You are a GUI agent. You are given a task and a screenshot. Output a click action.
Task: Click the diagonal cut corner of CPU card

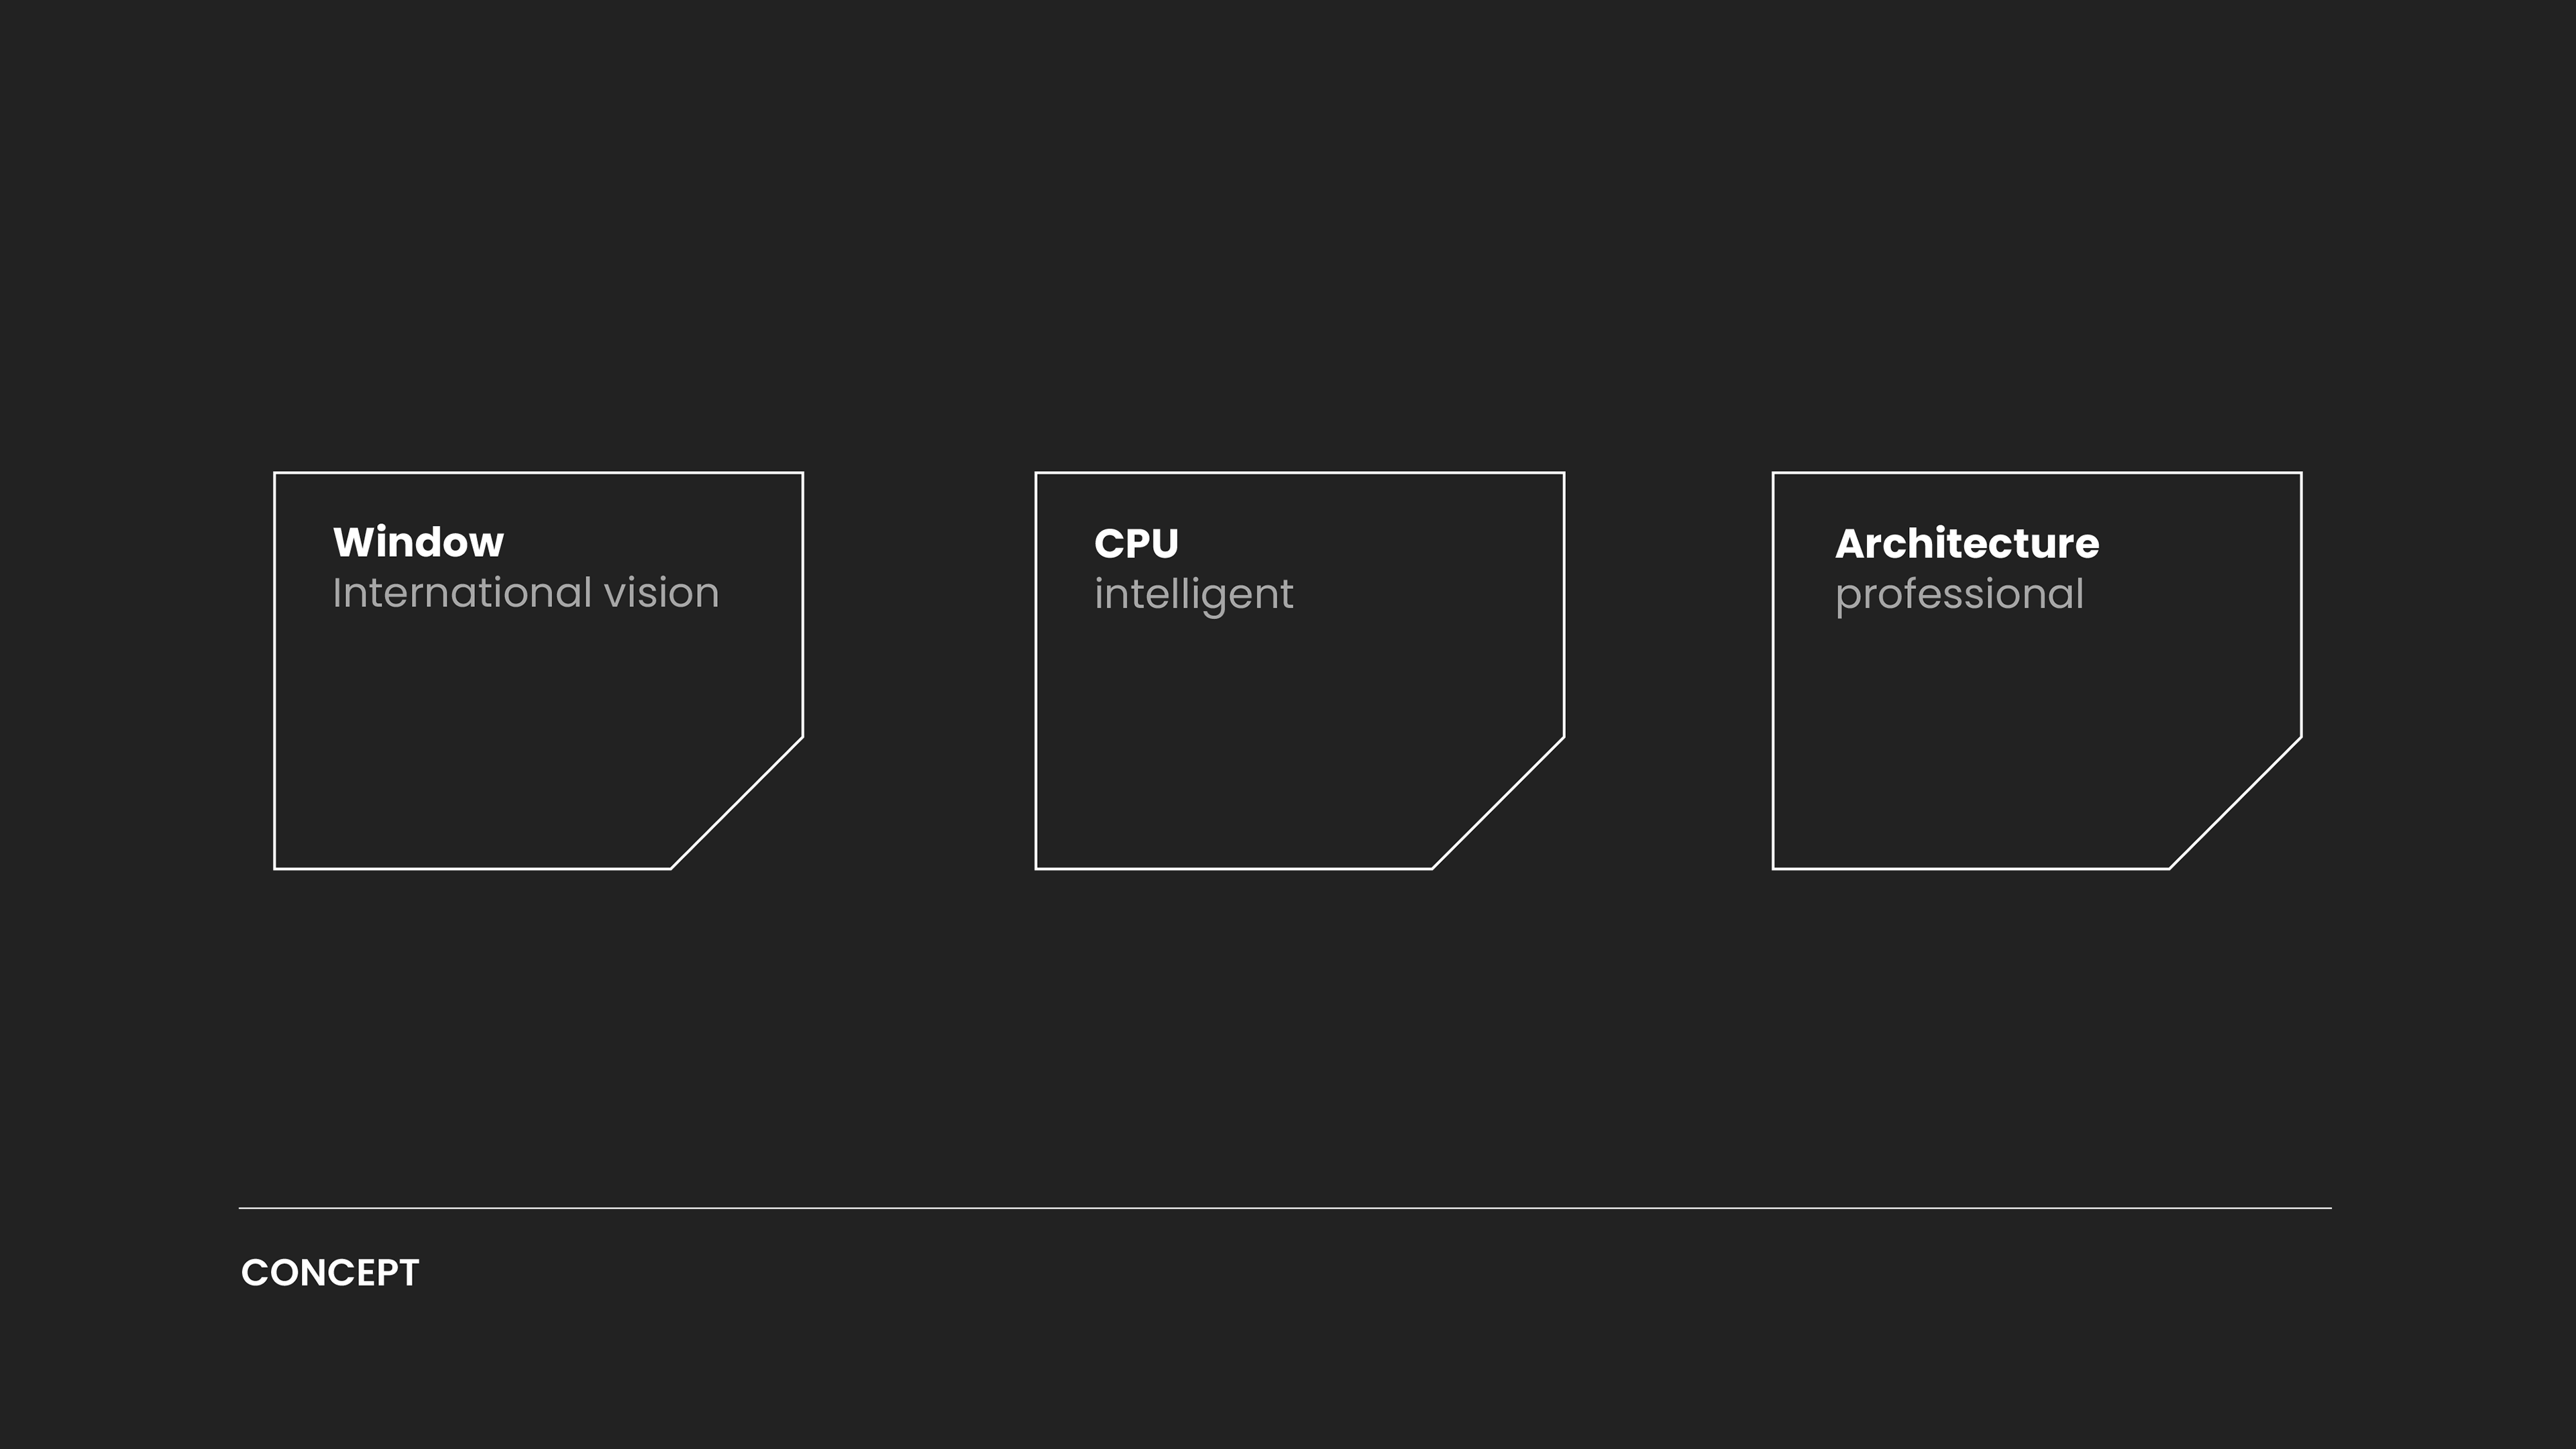tap(1498, 803)
